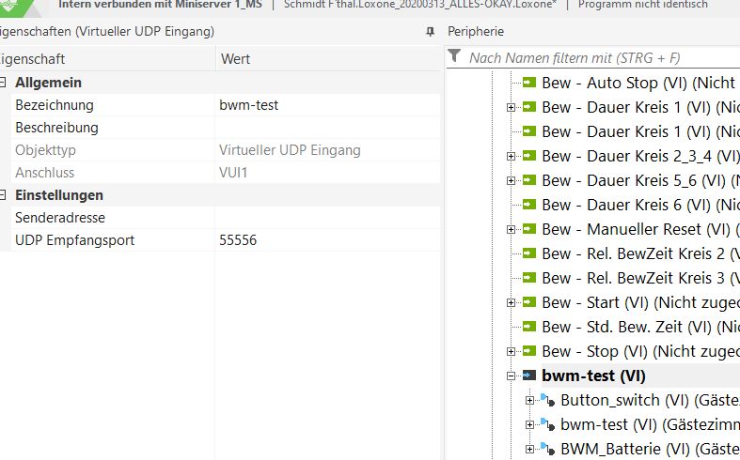Select Bew - Std. Bew. Zeit item
This screenshot has height=460, width=740.
pos(640,327)
